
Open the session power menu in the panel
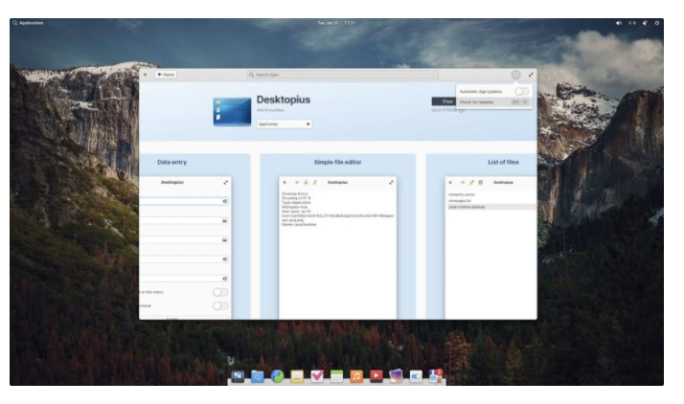pyautogui.click(x=657, y=23)
